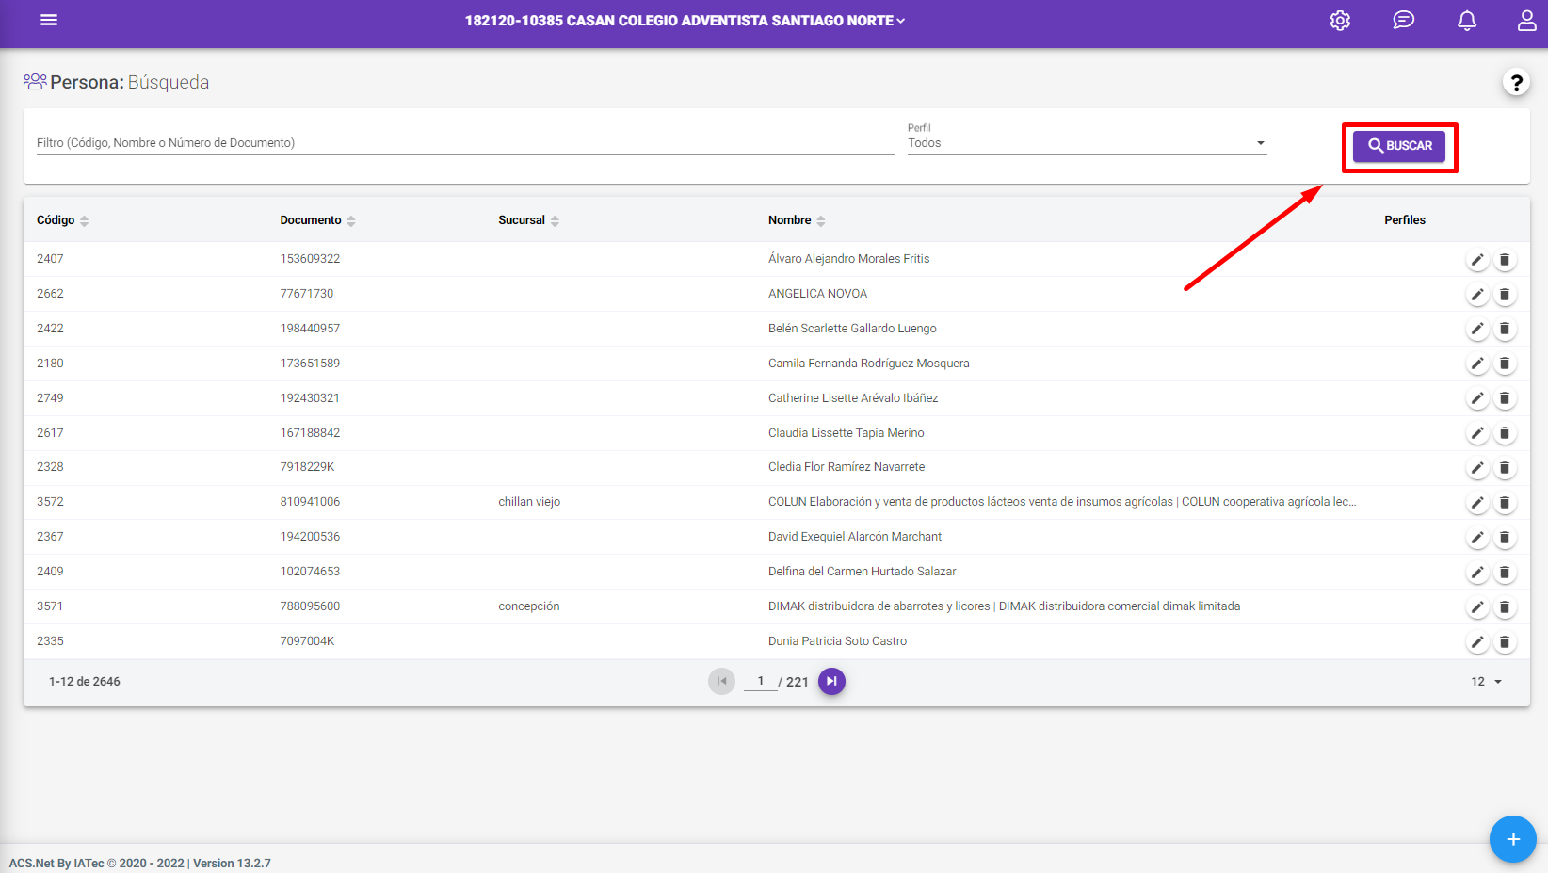The width and height of the screenshot is (1548, 873).
Task: Delete Álvaro Alejandro Morales Fritis record
Action: click(x=1505, y=260)
